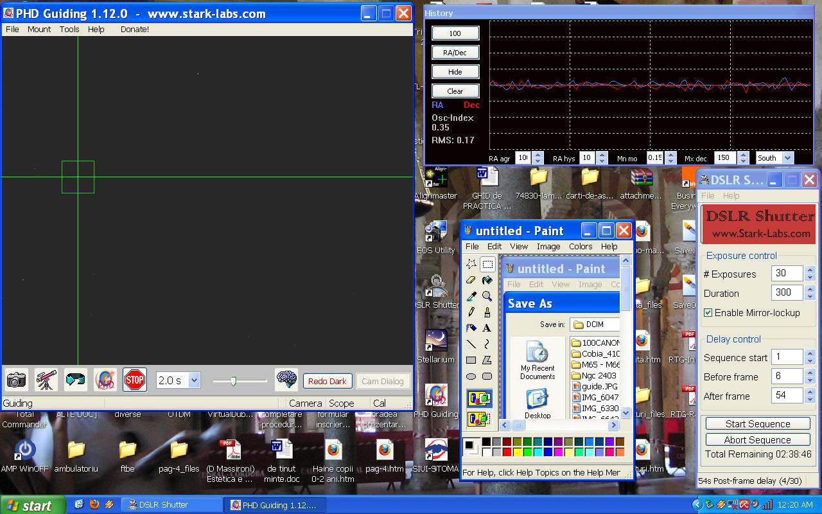Image resolution: width=822 pixels, height=514 pixels.
Task: Choose the straight Line tool in Paint
Action: pos(471,344)
